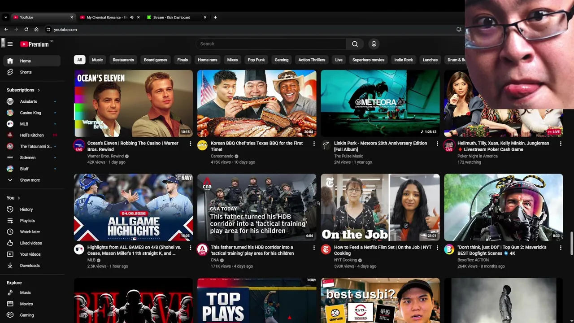
Task: Open 'Linkin Park - Meteora 20th Anniversary' title
Action: click(x=380, y=146)
